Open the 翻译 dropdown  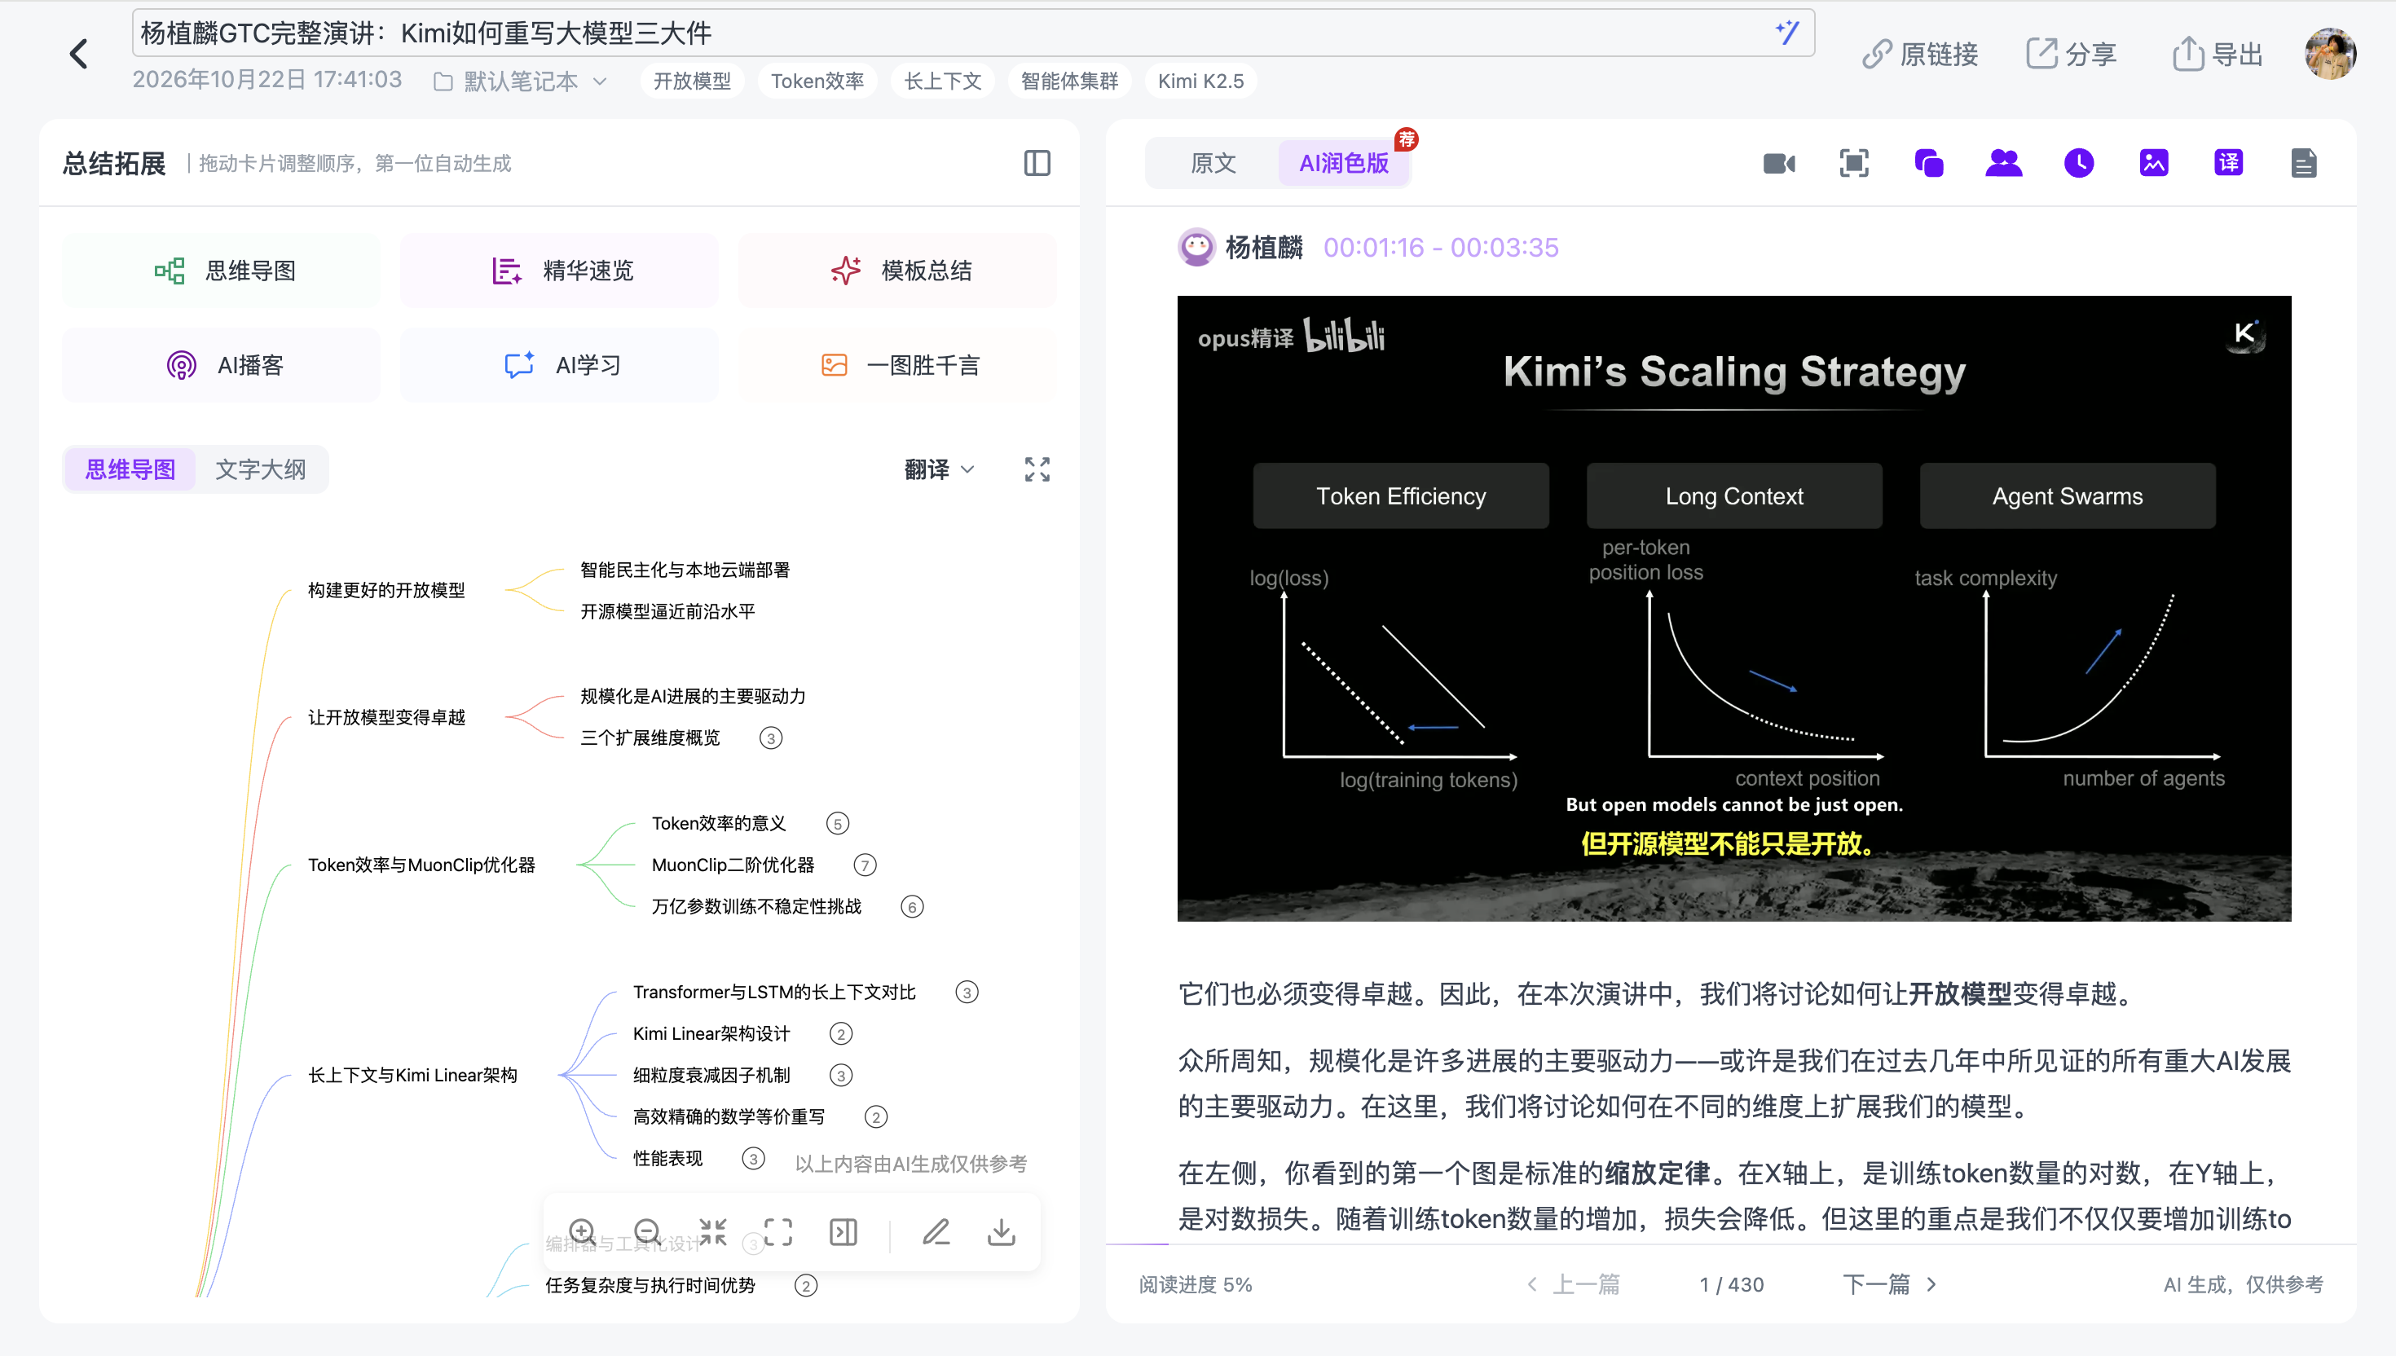[940, 469]
